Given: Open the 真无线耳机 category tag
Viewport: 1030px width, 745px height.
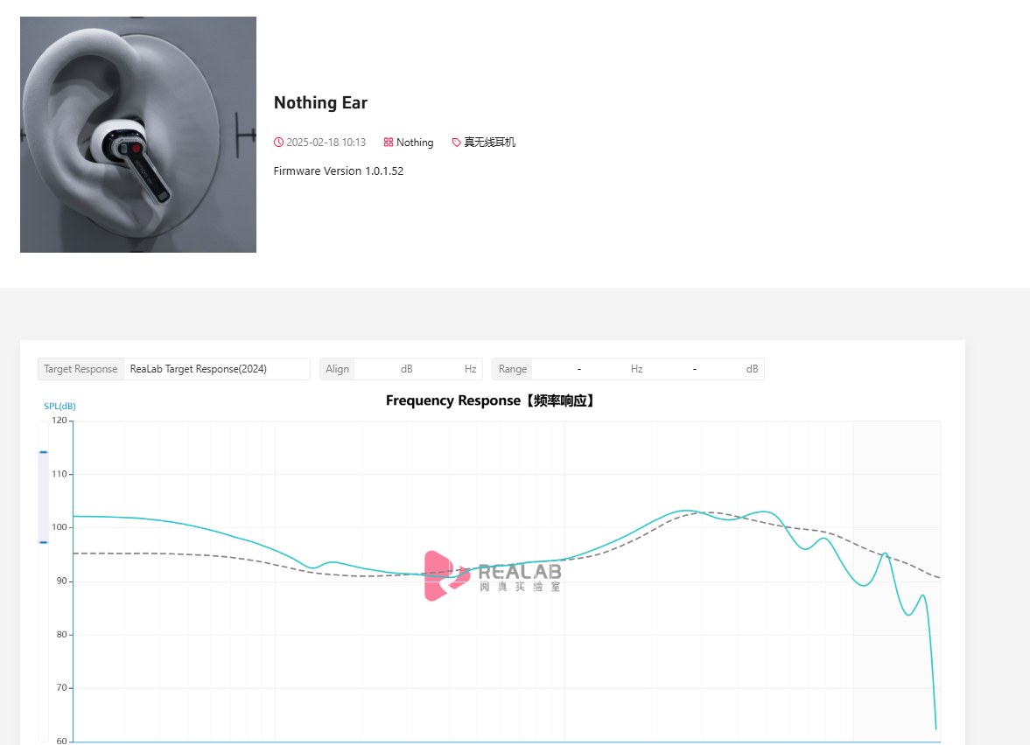Looking at the screenshot, I should click(489, 143).
